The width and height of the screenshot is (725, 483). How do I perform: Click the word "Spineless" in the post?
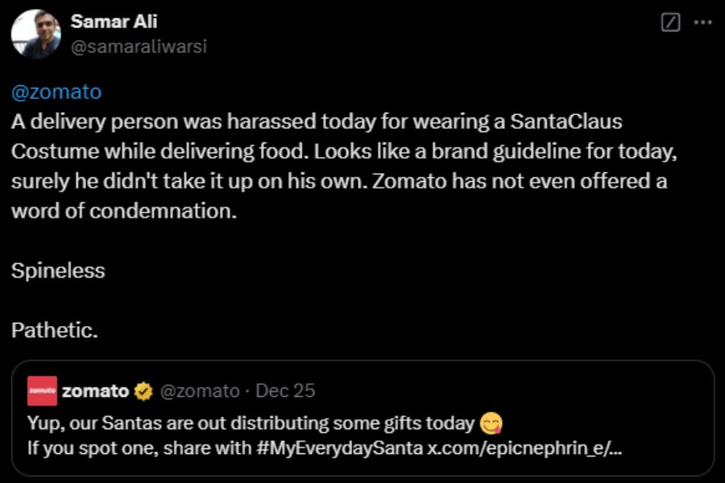click(x=58, y=270)
